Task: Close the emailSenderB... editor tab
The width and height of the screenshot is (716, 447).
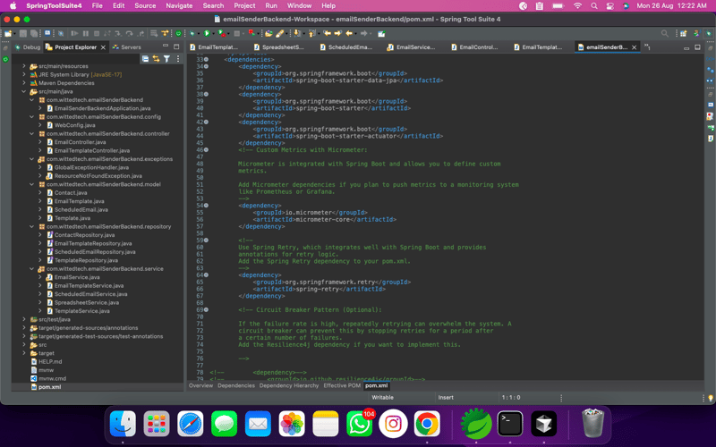Action: tap(634, 47)
